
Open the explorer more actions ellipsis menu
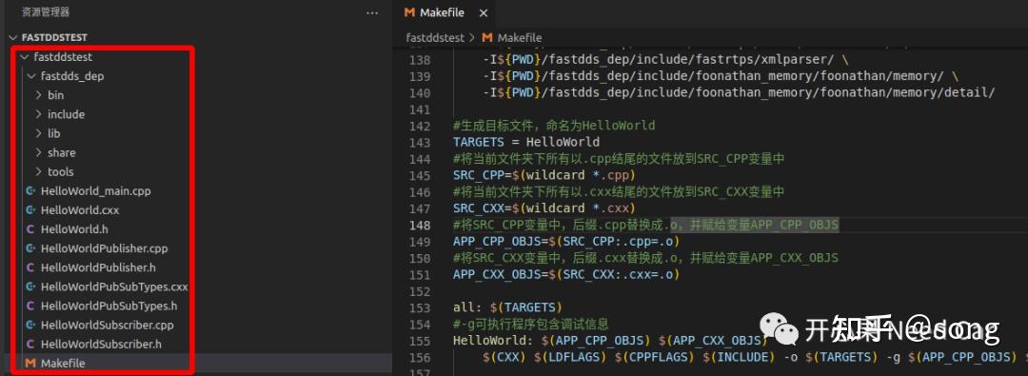[372, 12]
